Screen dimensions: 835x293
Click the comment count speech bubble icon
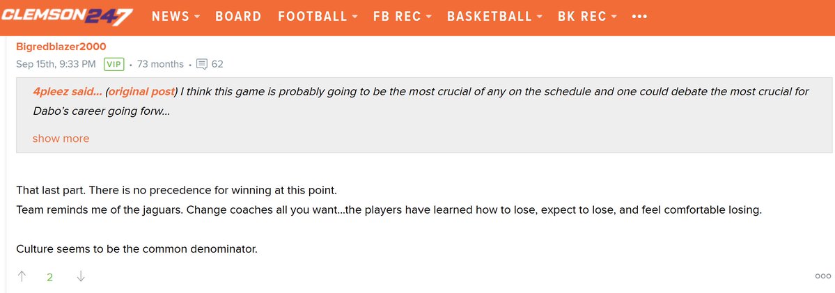coord(202,64)
